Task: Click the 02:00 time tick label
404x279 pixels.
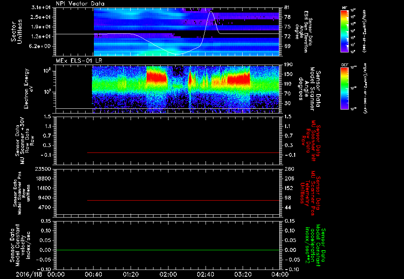Action: (168, 274)
